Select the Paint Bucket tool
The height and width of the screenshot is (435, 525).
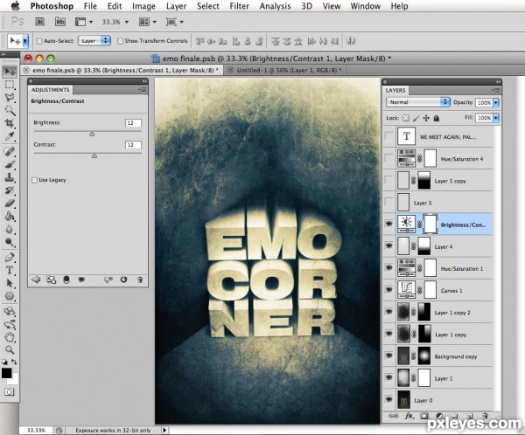10,216
